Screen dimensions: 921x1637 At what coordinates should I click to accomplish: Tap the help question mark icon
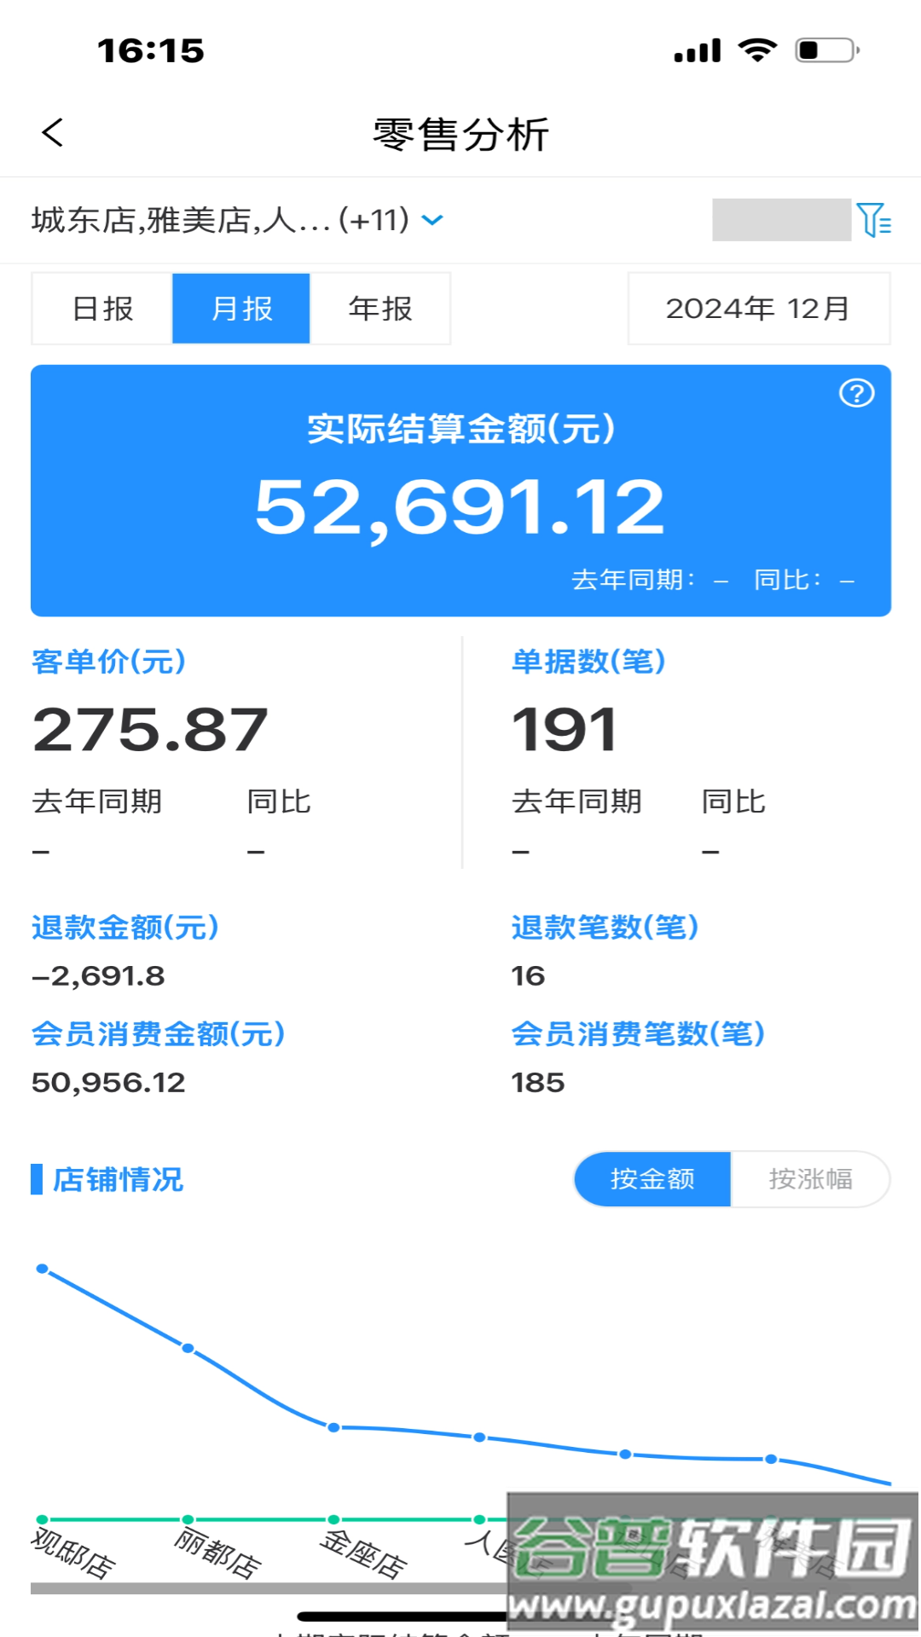(x=856, y=393)
